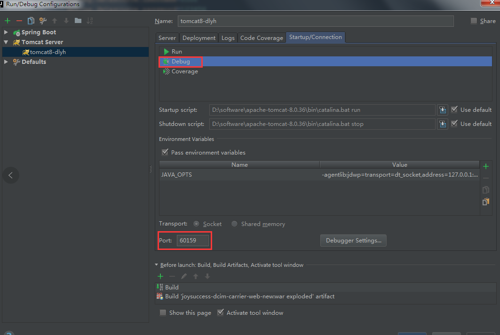Image resolution: width=500 pixels, height=335 pixels.
Task: Remove the before launch task
Action: click(172, 276)
